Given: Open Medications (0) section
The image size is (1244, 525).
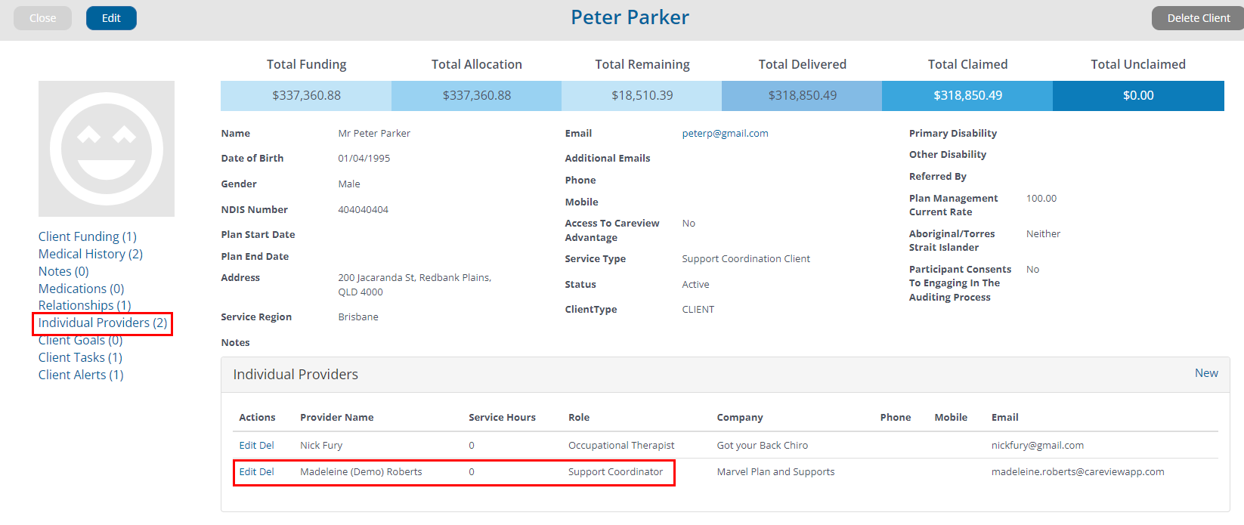Looking at the screenshot, I should coord(82,289).
